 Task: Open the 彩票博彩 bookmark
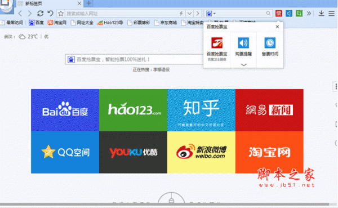pos(139,23)
